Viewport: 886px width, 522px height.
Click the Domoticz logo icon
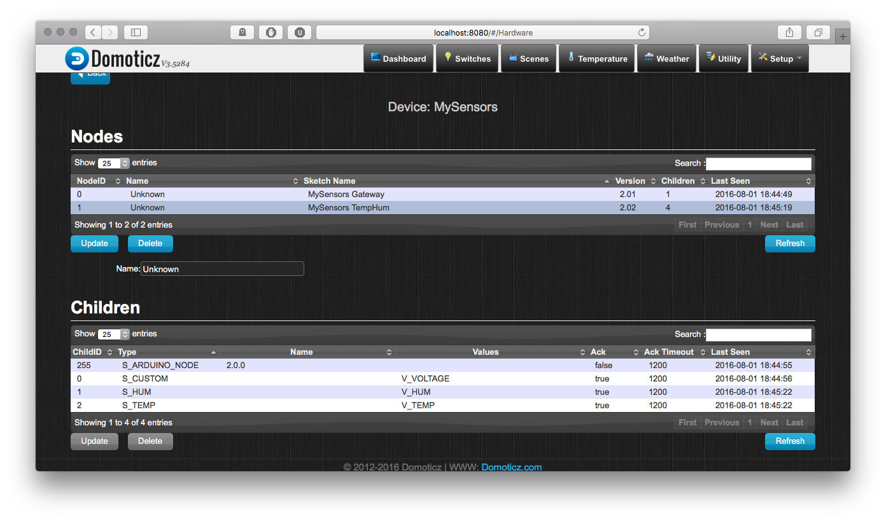click(x=77, y=58)
